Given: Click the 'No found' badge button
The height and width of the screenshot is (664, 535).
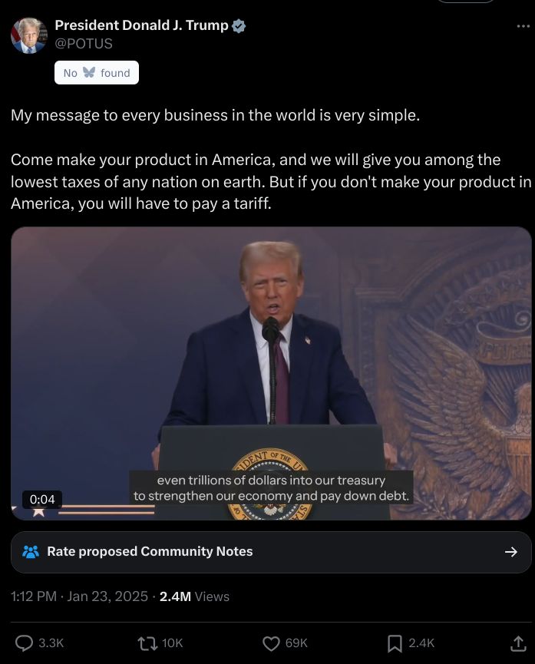Looking at the screenshot, I should [97, 73].
